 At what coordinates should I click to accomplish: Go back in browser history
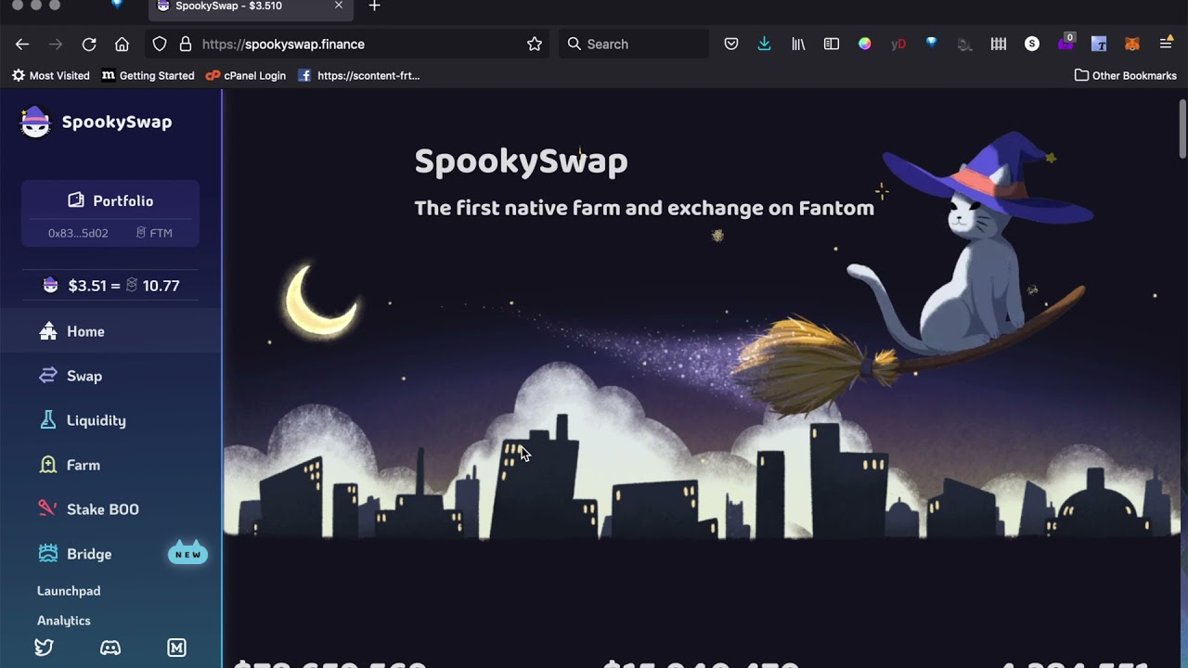click(x=22, y=44)
